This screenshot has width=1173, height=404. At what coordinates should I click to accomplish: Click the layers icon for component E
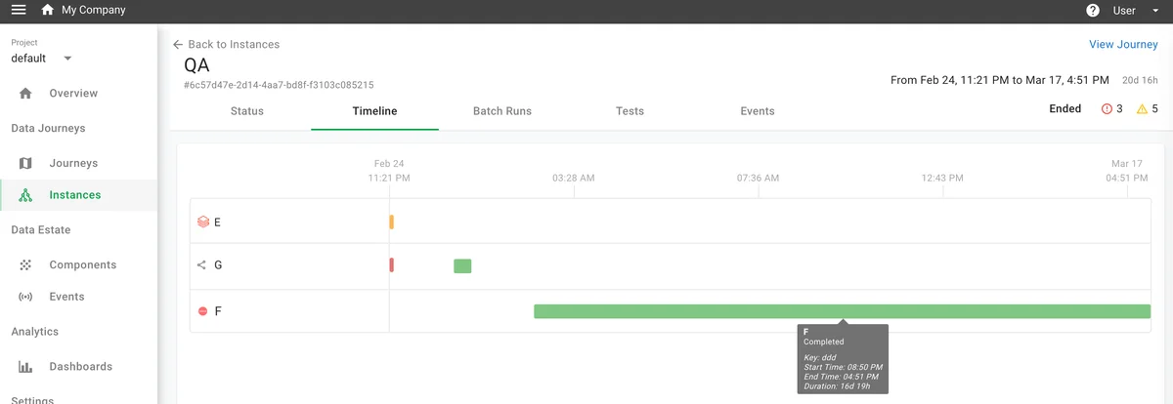coord(203,222)
